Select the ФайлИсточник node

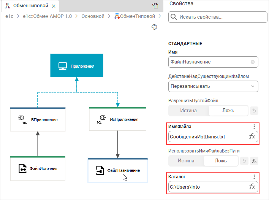pos(38,168)
